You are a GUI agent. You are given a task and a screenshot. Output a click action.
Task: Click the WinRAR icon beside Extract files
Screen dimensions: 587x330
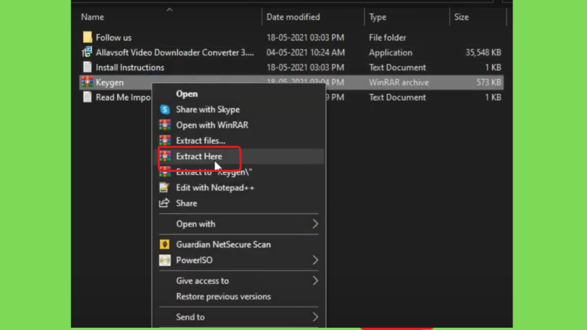[165, 141]
